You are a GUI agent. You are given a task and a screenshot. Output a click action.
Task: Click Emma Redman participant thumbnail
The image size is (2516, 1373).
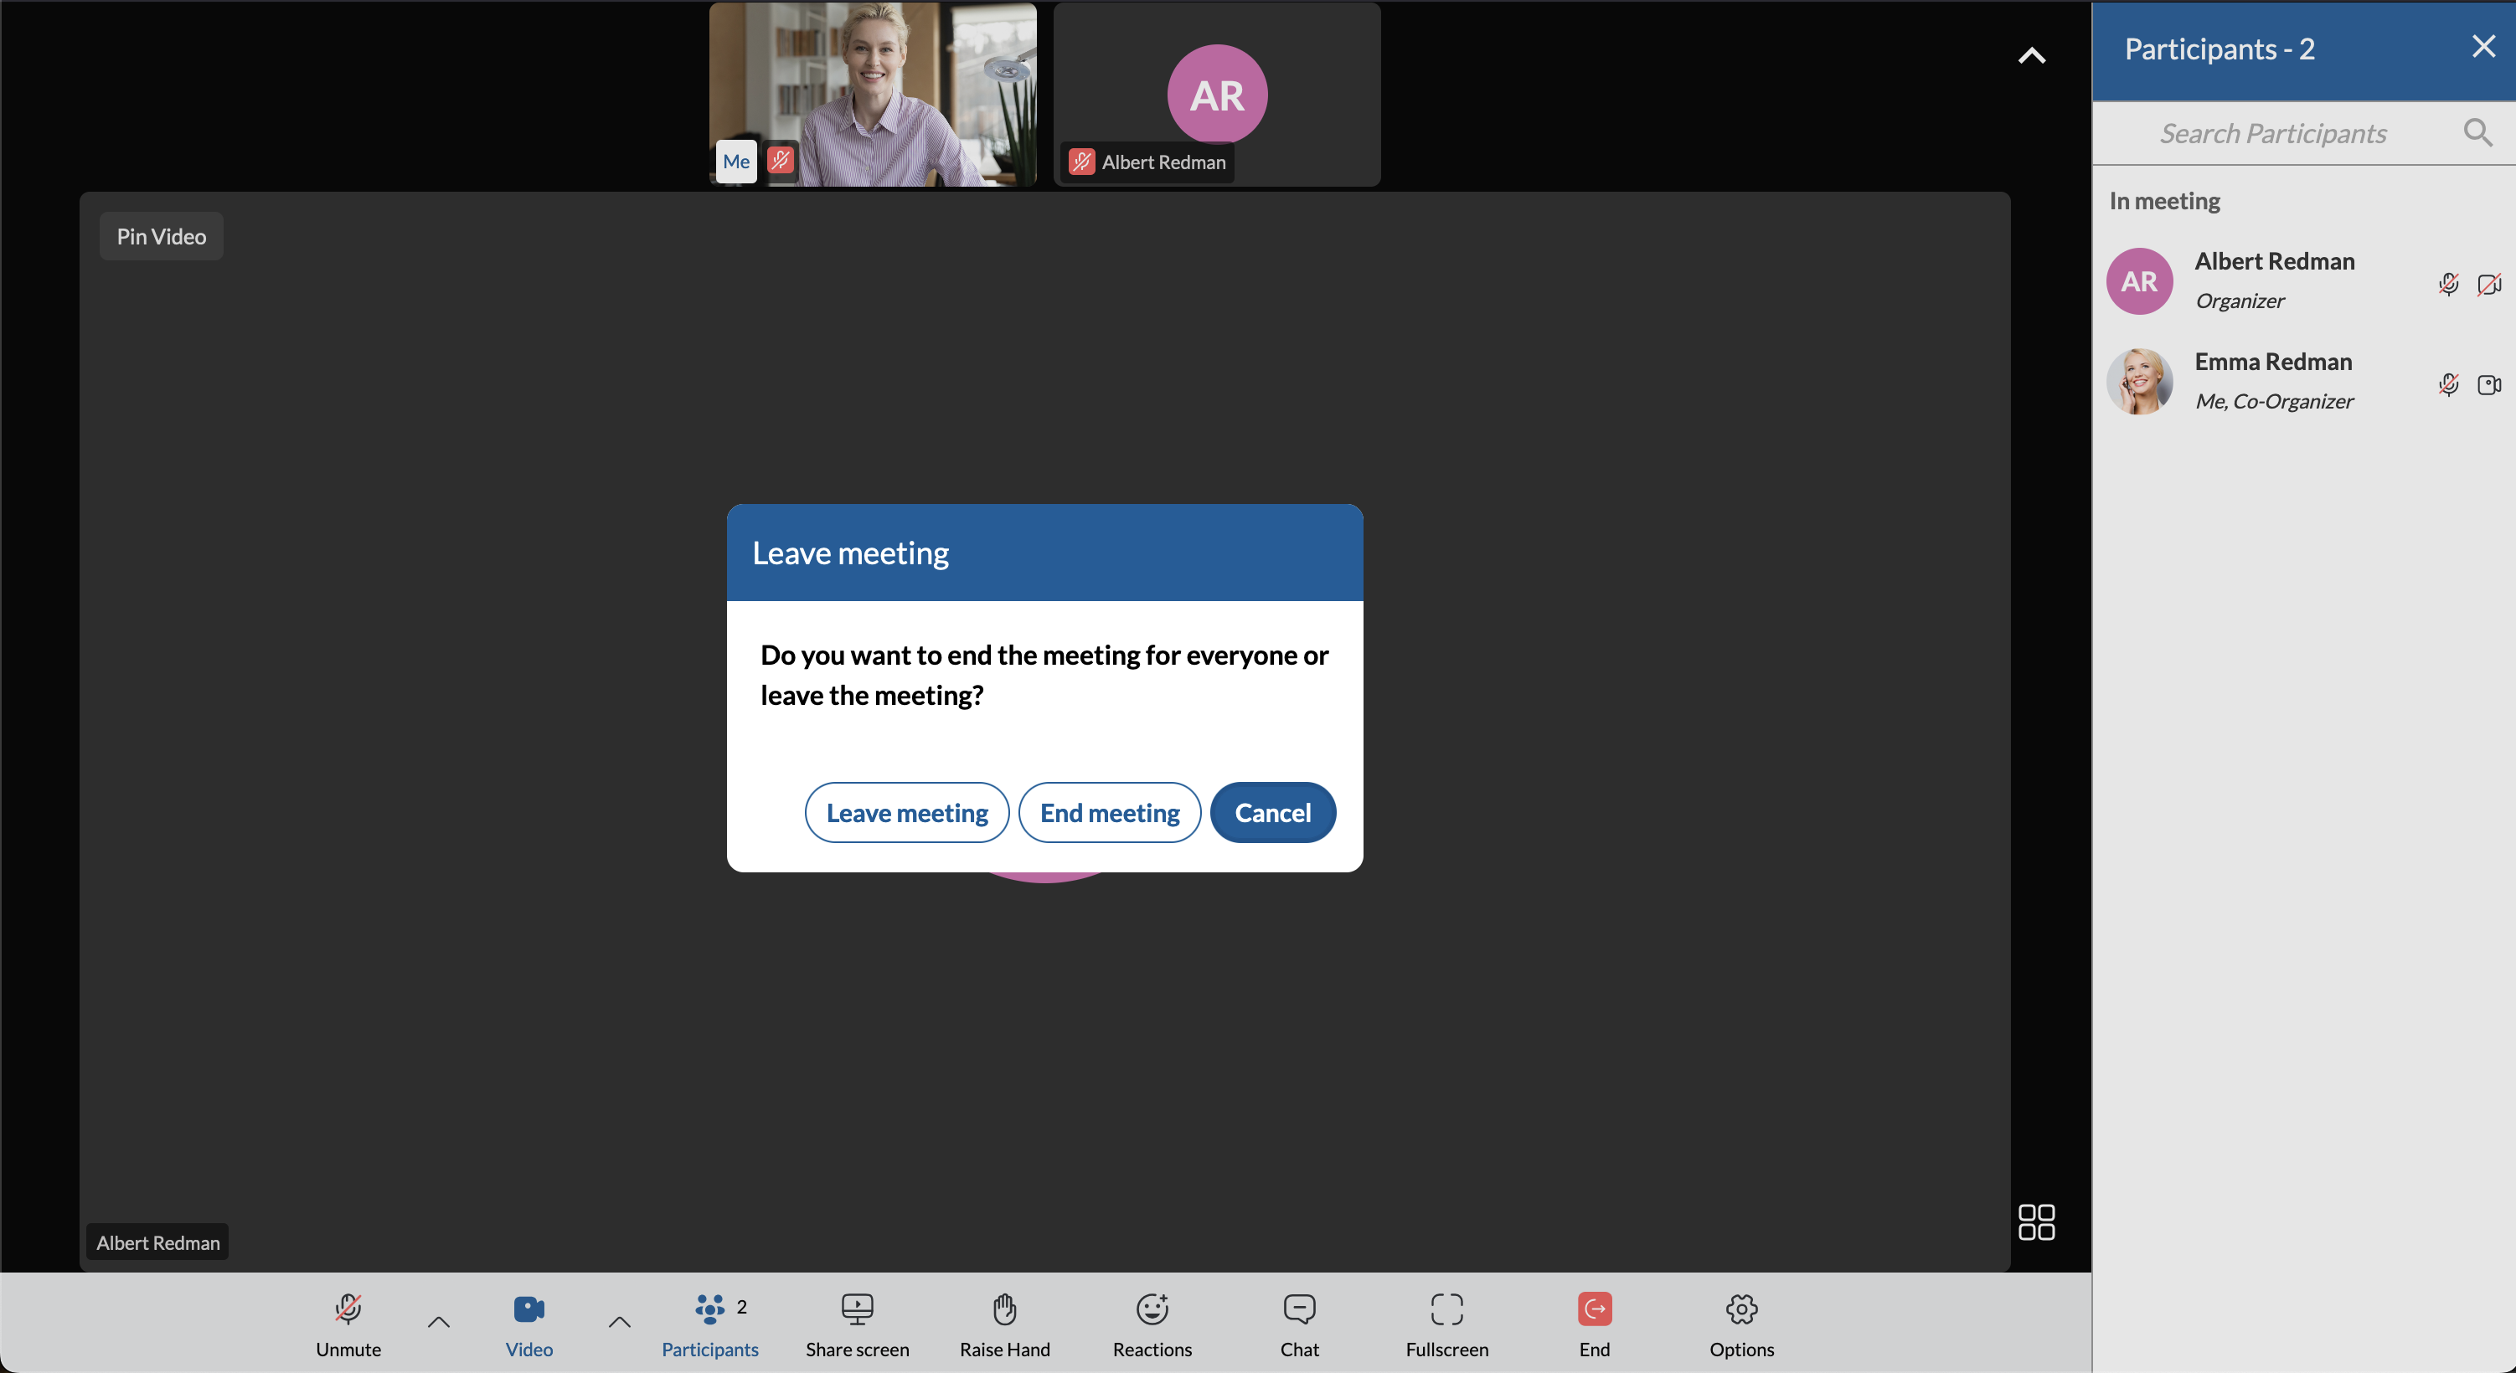click(x=2137, y=380)
